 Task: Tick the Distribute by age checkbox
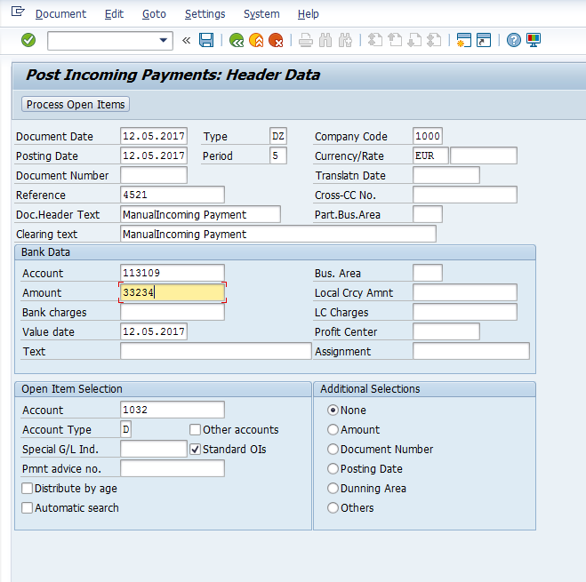click(x=28, y=489)
